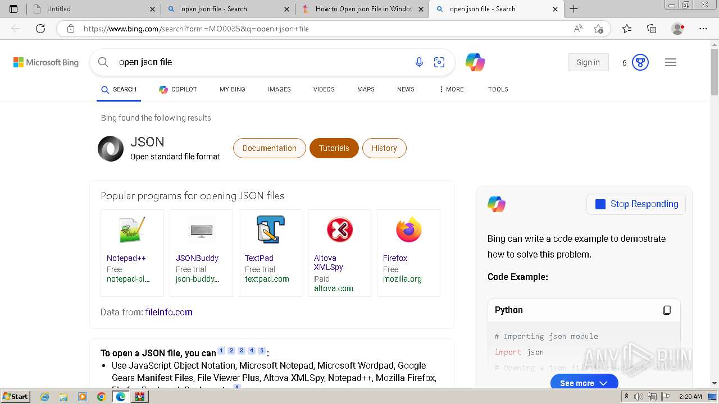Image resolution: width=719 pixels, height=404 pixels.
Task: Click the History pill button
Action: (384, 148)
